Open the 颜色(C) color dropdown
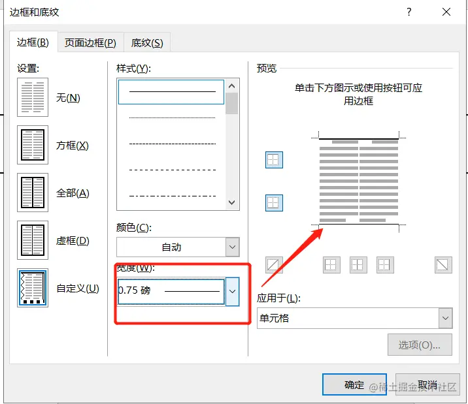Screen dimensions: 468x404 (x=232, y=247)
